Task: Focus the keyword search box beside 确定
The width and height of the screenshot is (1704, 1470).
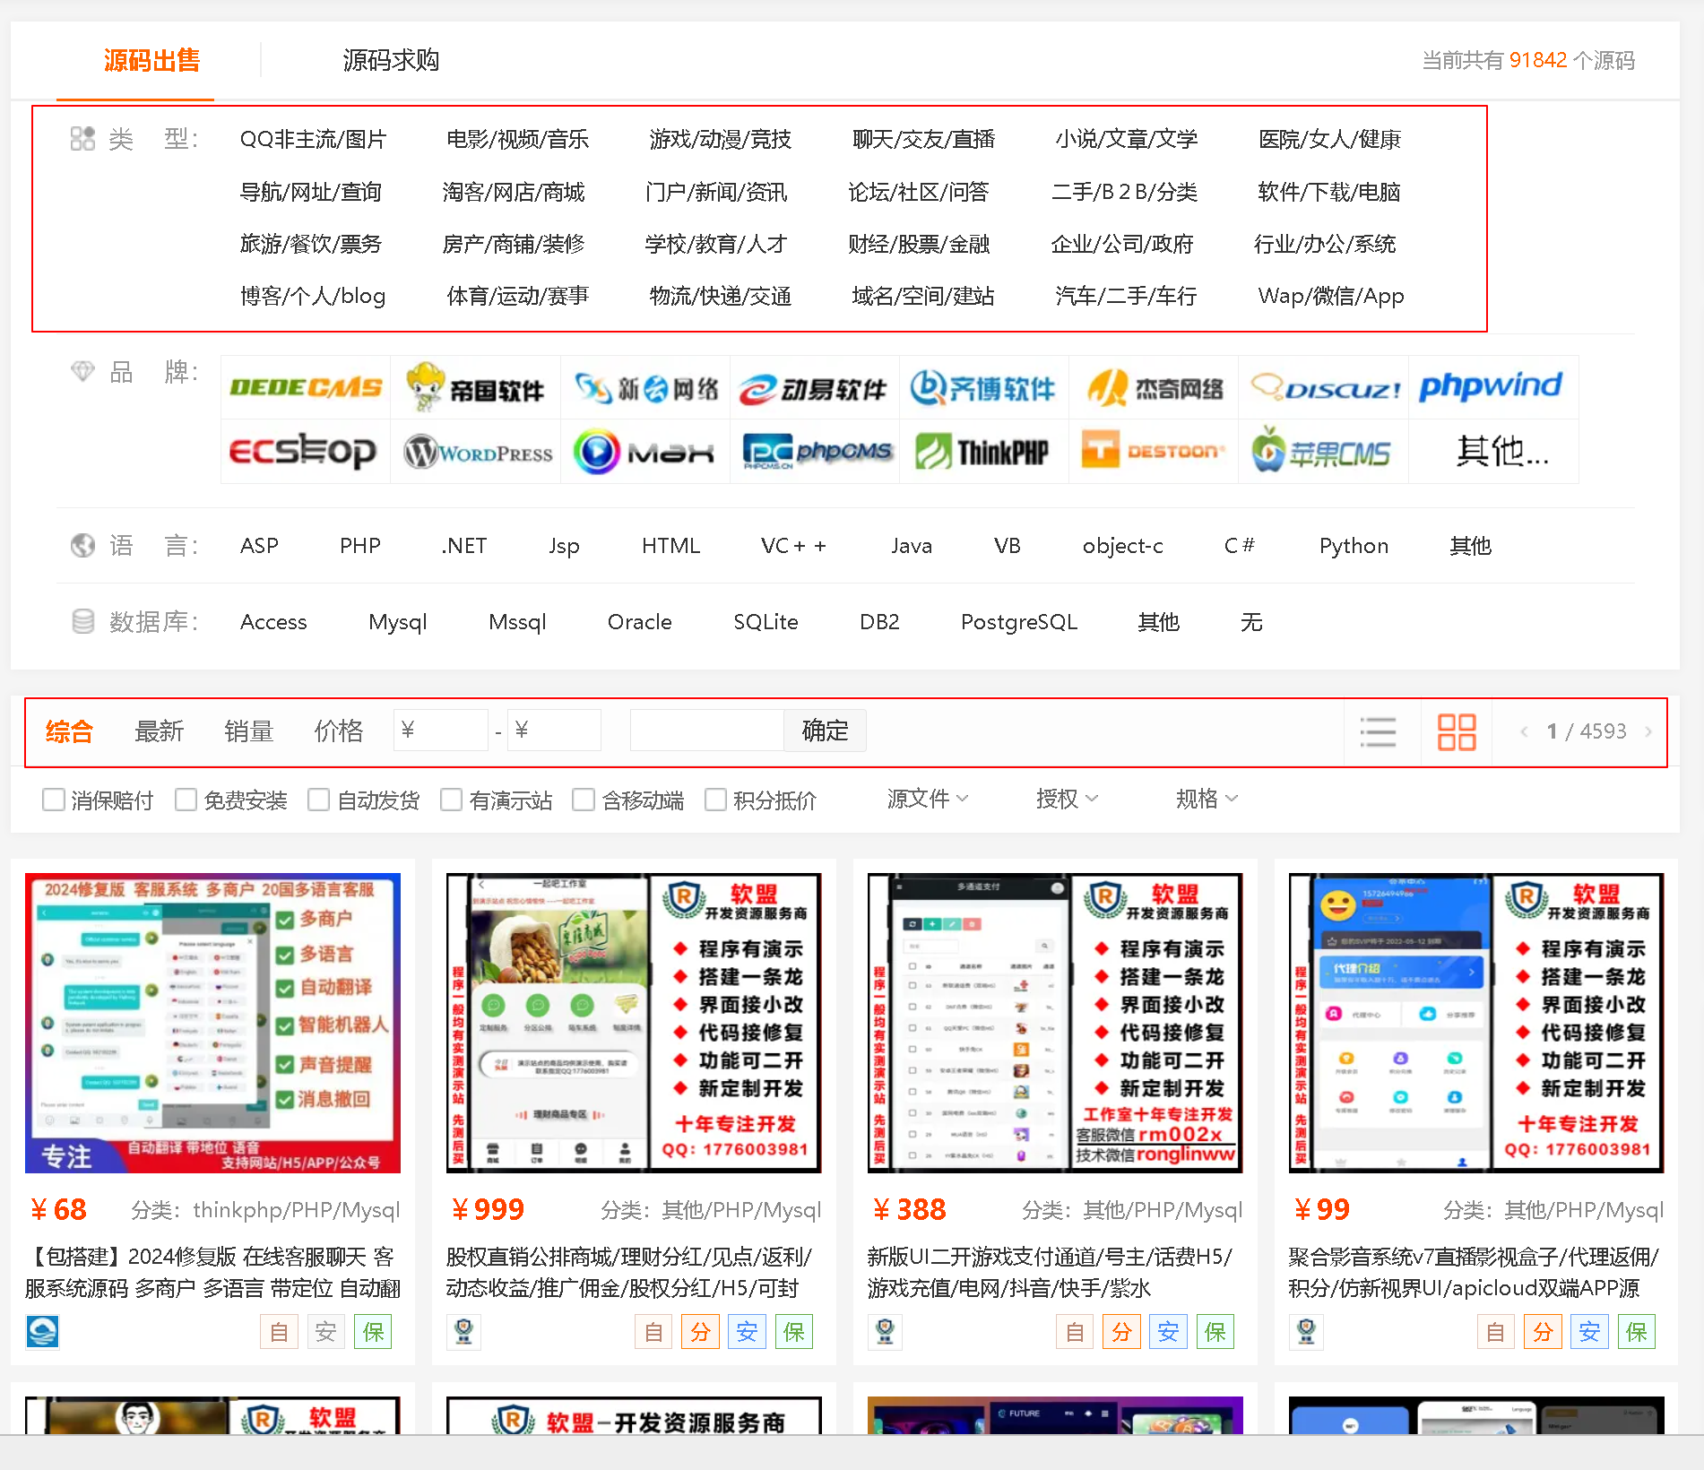Action: click(x=707, y=731)
